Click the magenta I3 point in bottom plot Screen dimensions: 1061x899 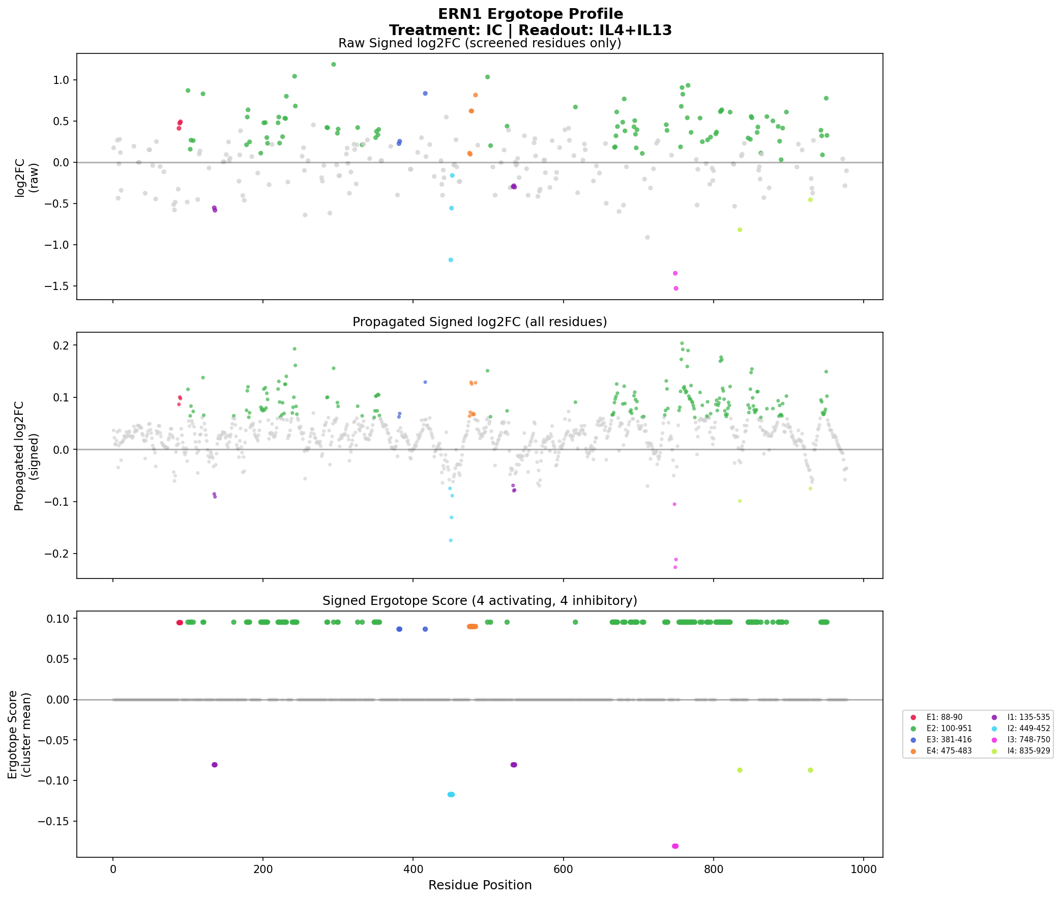675,847
